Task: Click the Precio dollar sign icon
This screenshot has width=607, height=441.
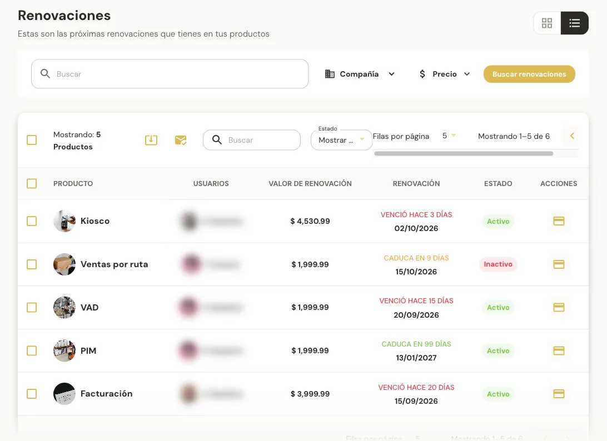Action: [x=422, y=74]
